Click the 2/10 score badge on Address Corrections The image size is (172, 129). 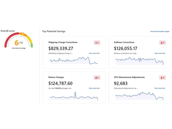(162, 43)
